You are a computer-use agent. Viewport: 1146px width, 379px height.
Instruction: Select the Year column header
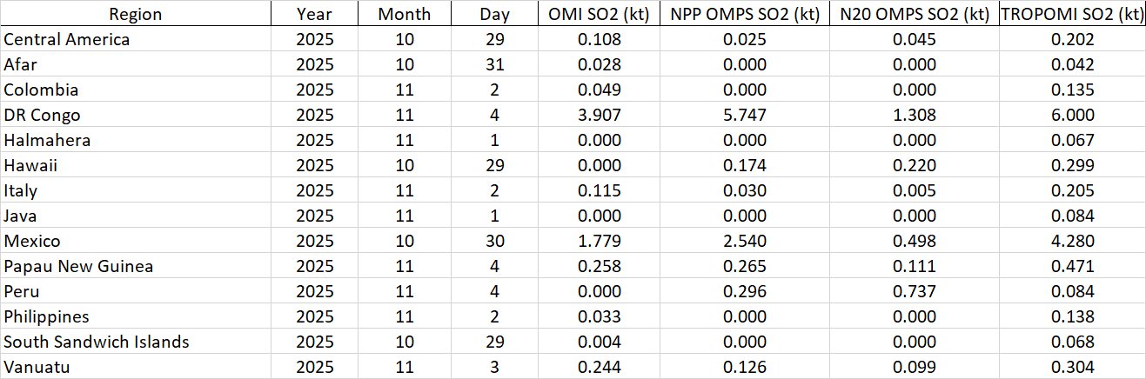[314, 14]
